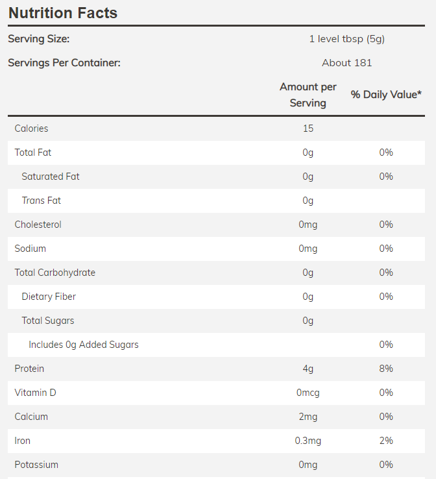Image resolution: width=436 pixels, height=479 pixels.
Task: Click the Serving Size label
Action: tap(38, 39)
